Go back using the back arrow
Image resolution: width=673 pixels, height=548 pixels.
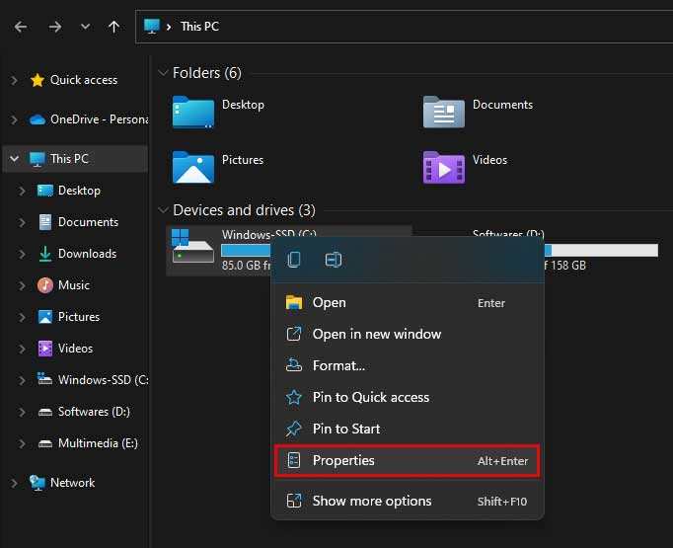tap(21, 27)
